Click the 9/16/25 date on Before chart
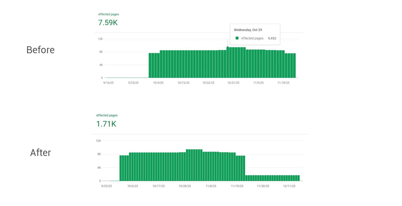 [108, 83]
